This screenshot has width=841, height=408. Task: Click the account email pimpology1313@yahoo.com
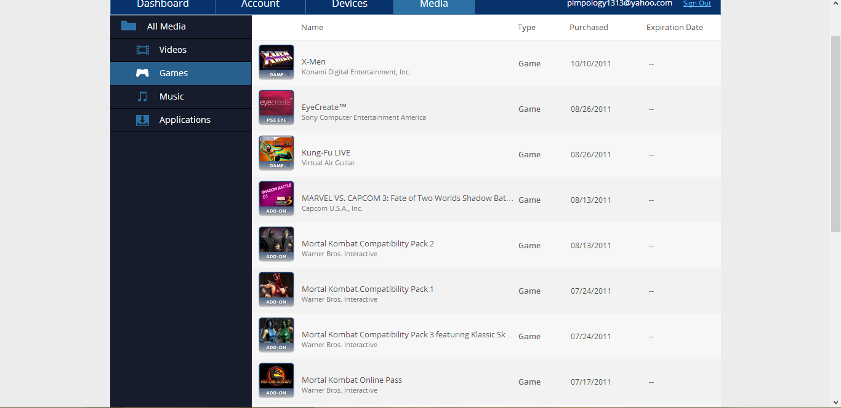coord(619,4)
